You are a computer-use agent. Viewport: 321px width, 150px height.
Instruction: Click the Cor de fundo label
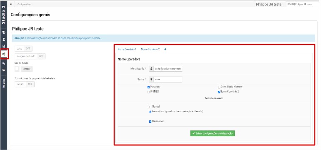(21, 63)
